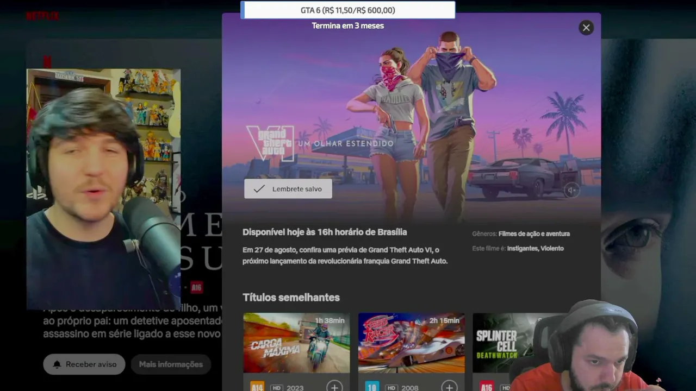Mute the GTA VI preview audio

(571, 190)
